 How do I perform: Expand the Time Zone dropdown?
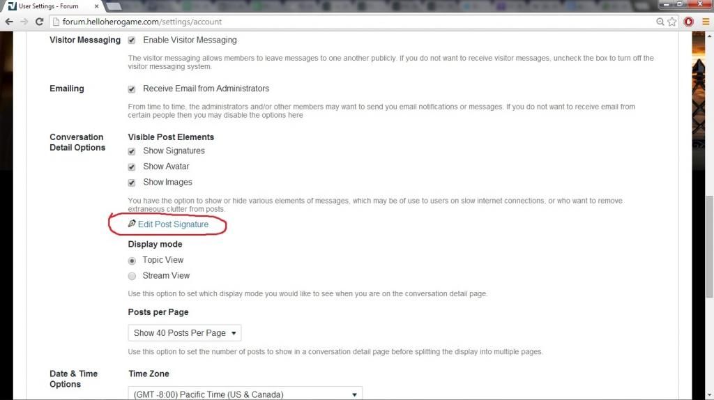pos(245,394)
